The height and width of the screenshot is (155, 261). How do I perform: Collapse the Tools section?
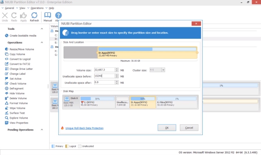point(42,29)
